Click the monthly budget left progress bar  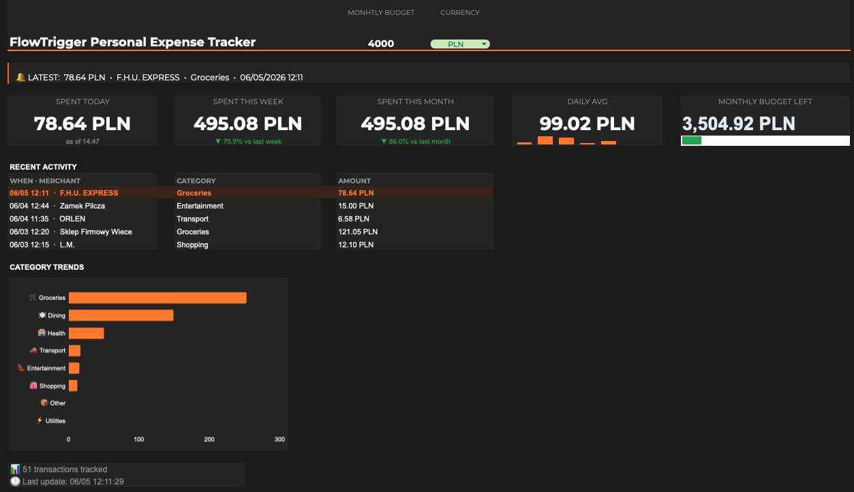pos(765,140)
